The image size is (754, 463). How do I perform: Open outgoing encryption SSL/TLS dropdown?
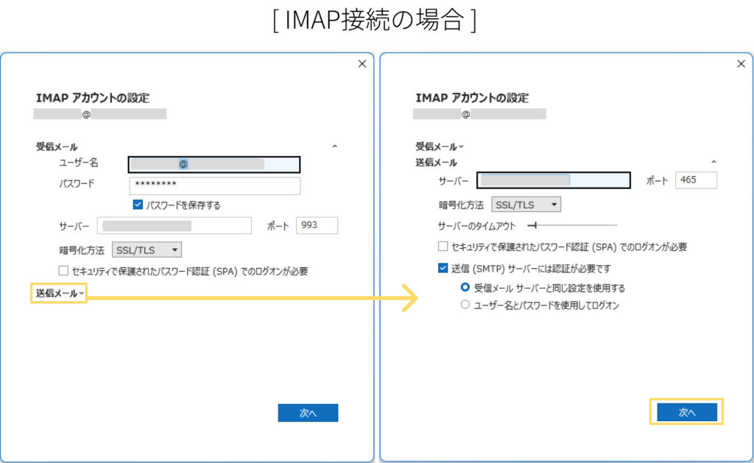pos(526,204)
